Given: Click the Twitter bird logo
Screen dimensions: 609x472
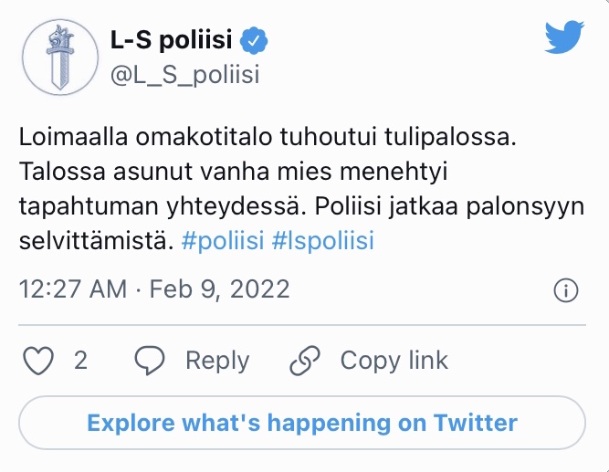Looking at the screenshot, I should [564, 37].
